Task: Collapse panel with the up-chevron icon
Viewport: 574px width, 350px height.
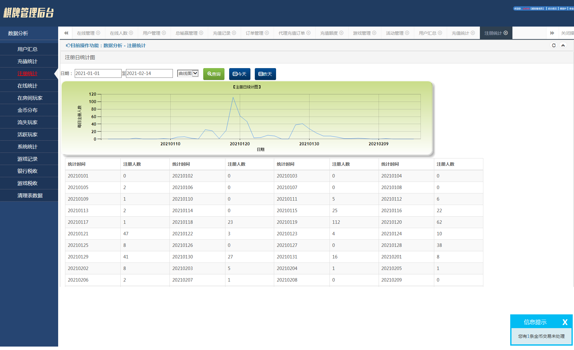Action: pos(563,45)
